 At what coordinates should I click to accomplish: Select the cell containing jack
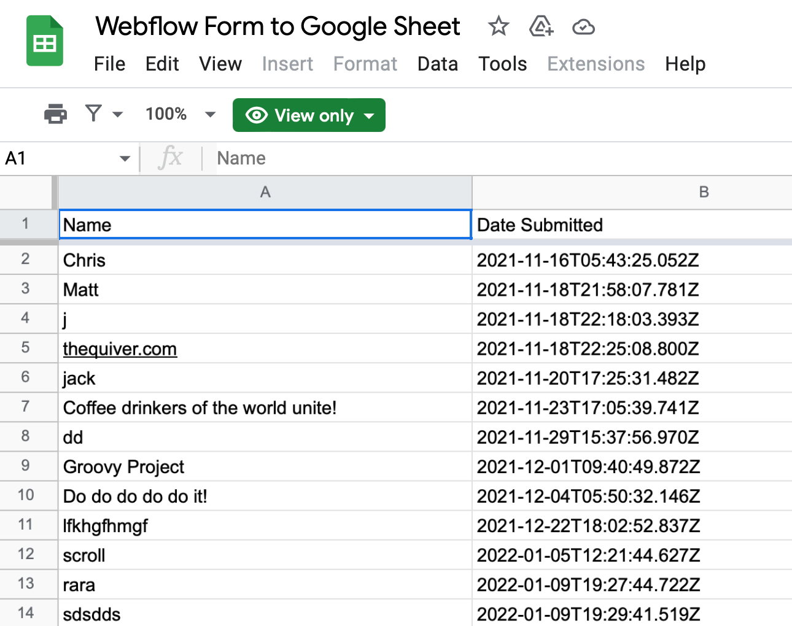coord(265,377)
